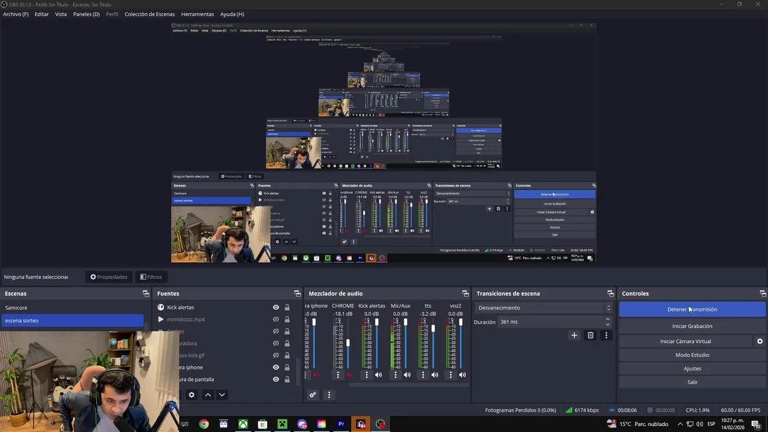This screenshot has width=768, height=432.
Task: Click Salir button
Action: 692,382
